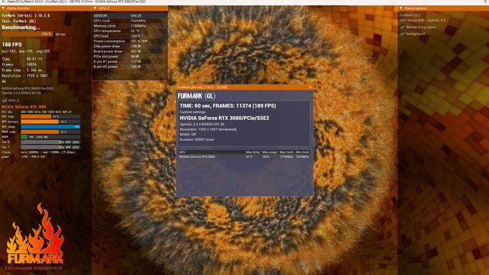Click the FurMark flame logo

pos(35,234)
